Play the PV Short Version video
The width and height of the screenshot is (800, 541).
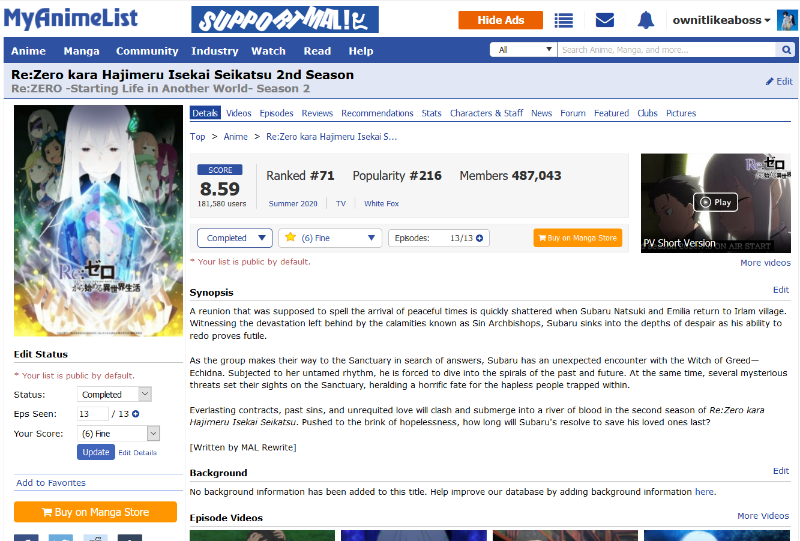pyautogui.click(x=715, y=203)
